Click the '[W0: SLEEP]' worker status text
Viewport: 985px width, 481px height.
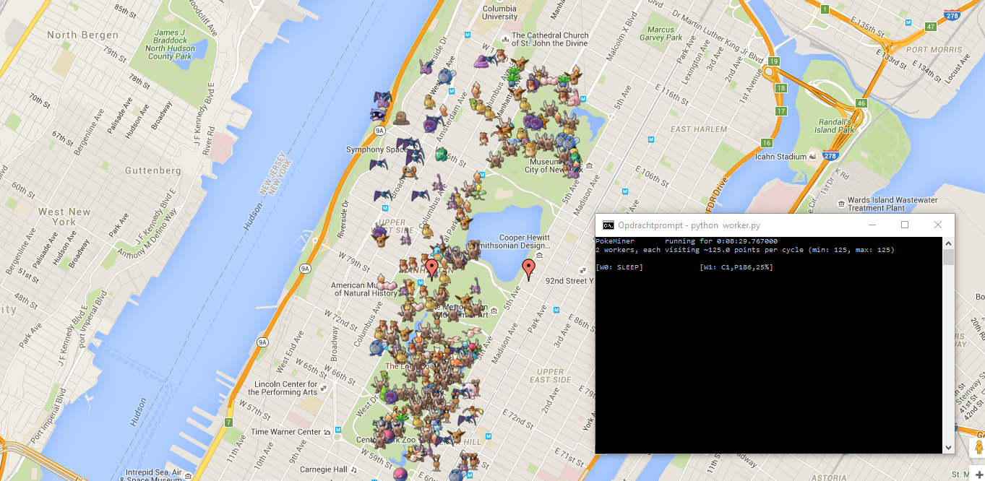pyautogui.click(x=619, y=267)
